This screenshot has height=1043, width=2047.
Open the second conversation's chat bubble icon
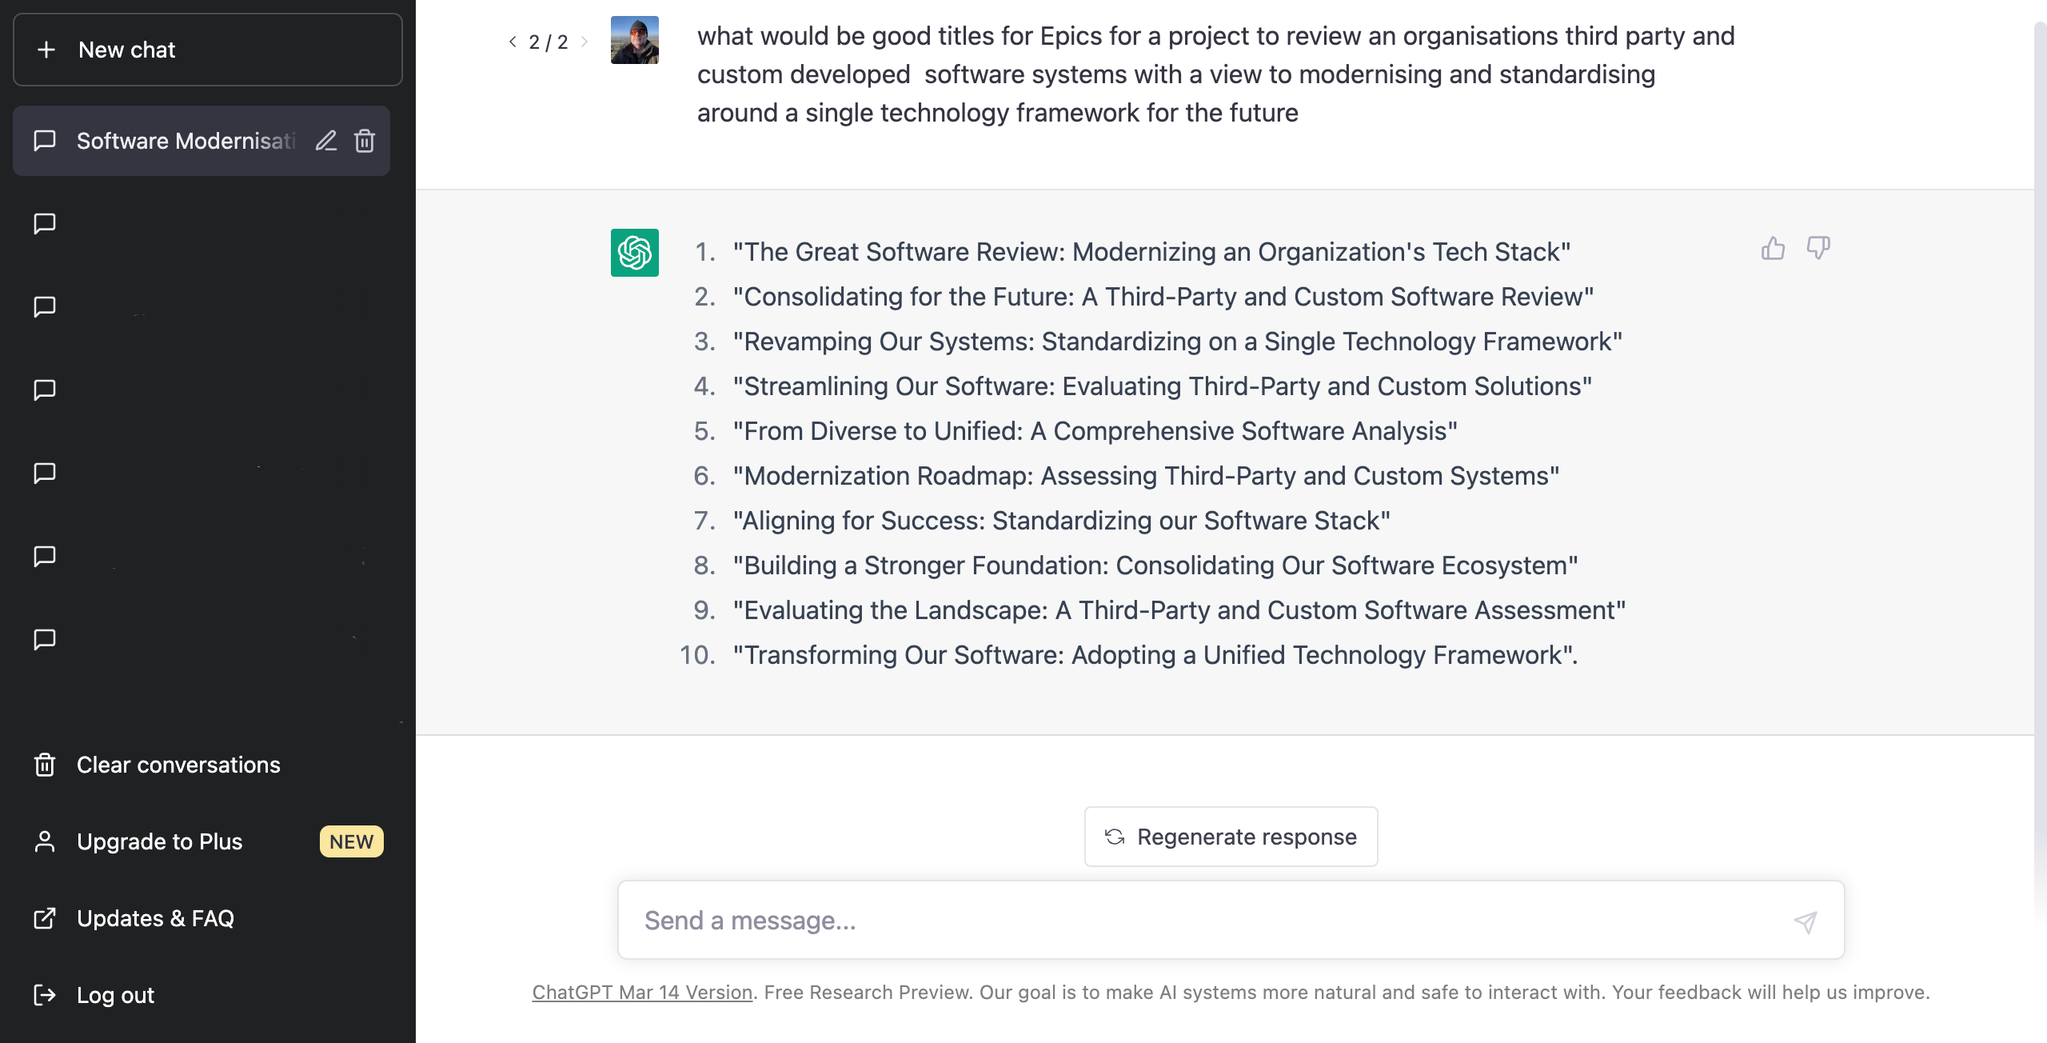pos(45,224)
